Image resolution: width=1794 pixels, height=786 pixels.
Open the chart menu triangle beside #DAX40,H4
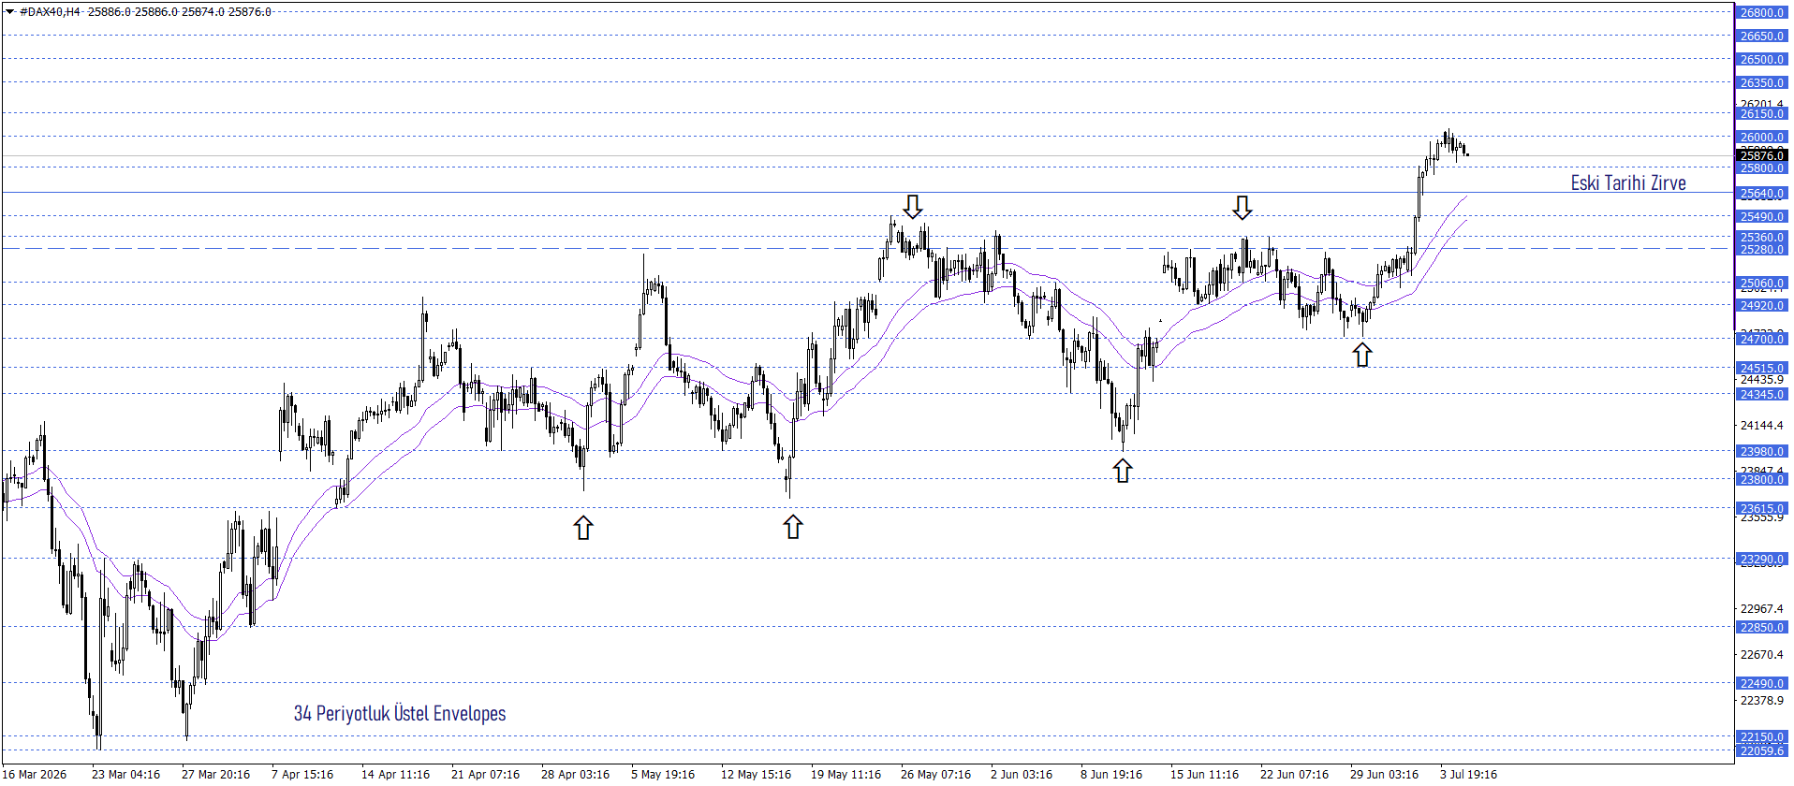(x=9, y=12)
